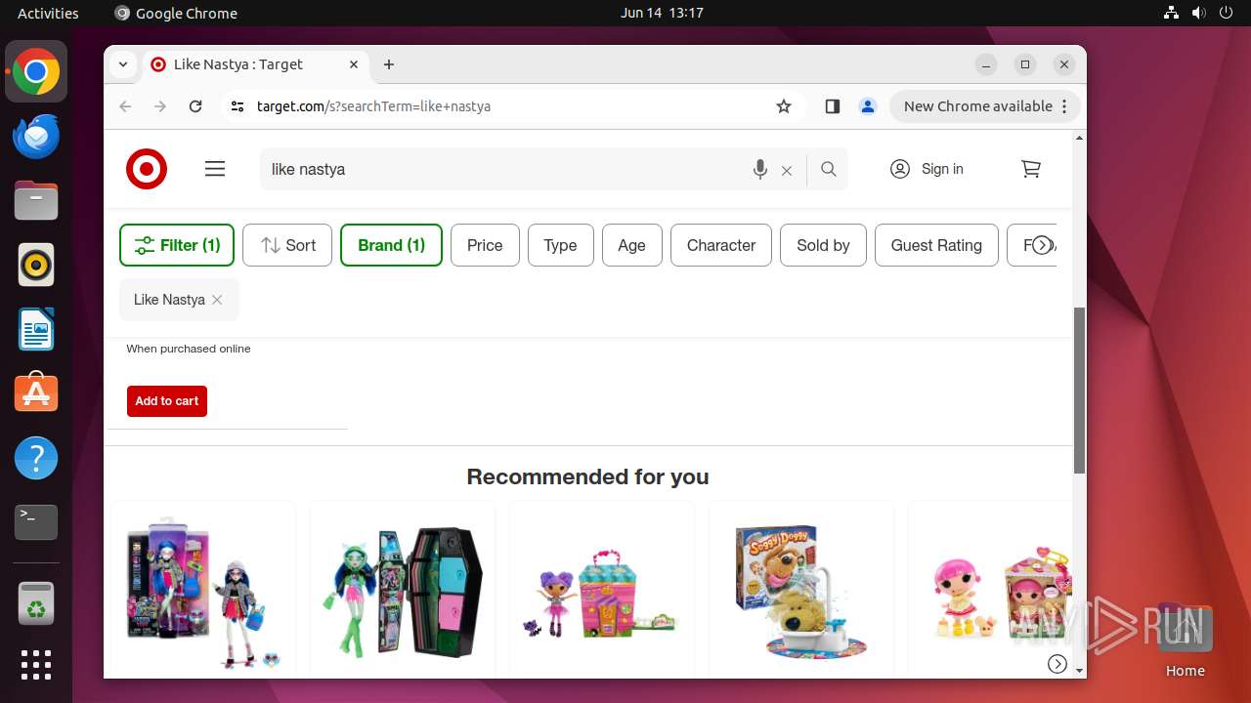Open Google Chrome app menu in top bar
This screenshot has height=703, width=1251.
point(176,13)
